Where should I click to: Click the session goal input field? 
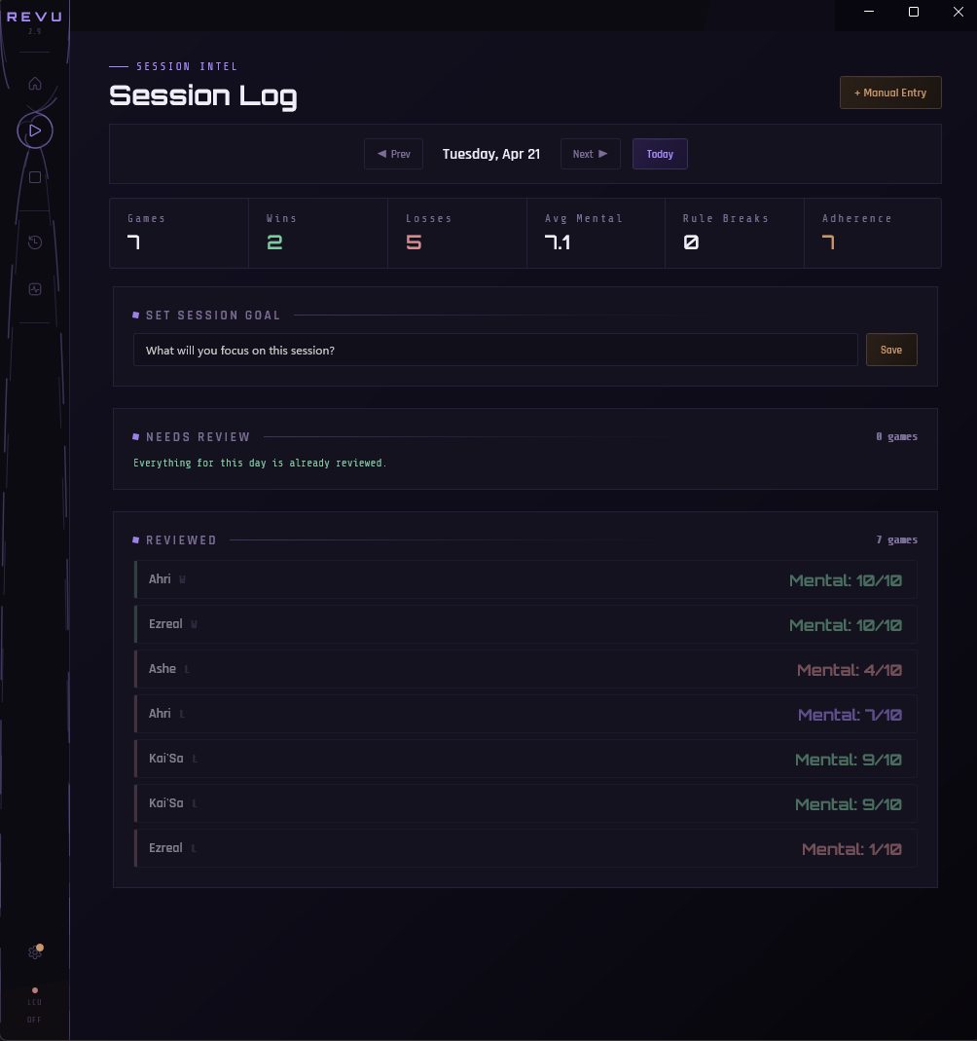pos(495,349)
